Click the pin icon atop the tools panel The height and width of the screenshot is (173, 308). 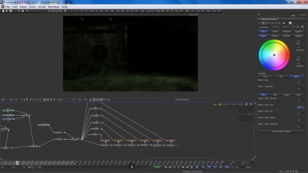coord(258,15)
